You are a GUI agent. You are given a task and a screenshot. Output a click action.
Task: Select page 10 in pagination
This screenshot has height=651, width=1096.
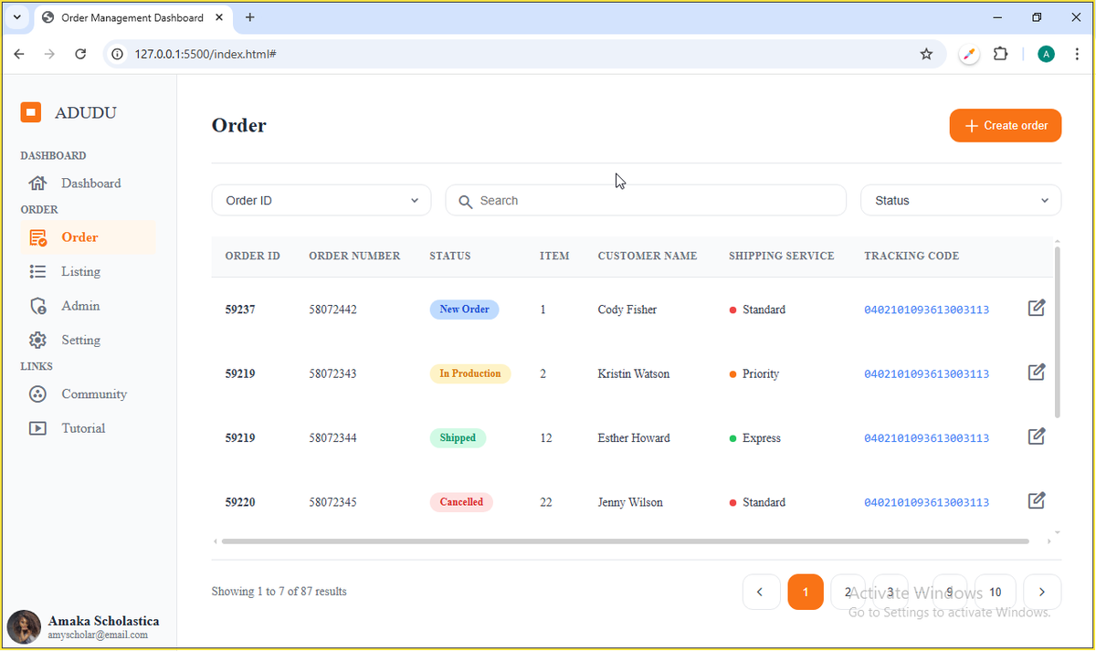pyautogui.click(x=995, y=592)
